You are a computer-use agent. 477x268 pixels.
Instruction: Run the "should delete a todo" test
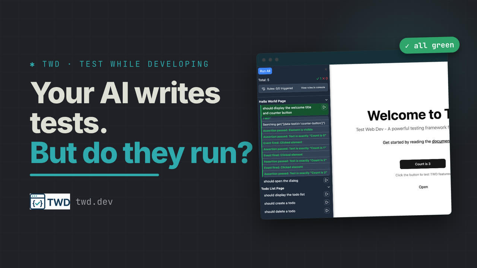point(327,211)
